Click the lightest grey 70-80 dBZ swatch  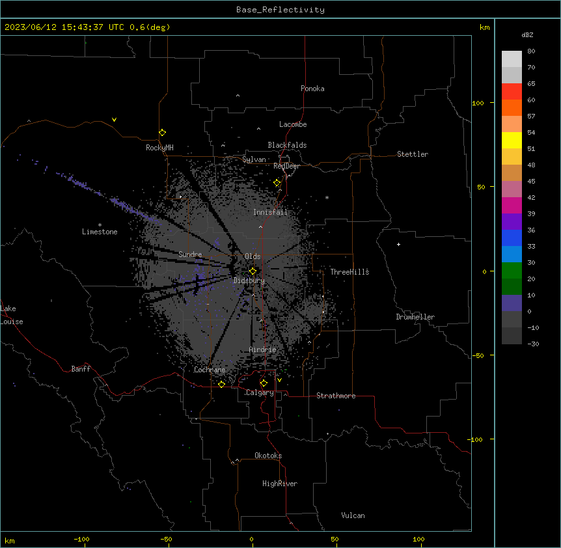(512, 59)
